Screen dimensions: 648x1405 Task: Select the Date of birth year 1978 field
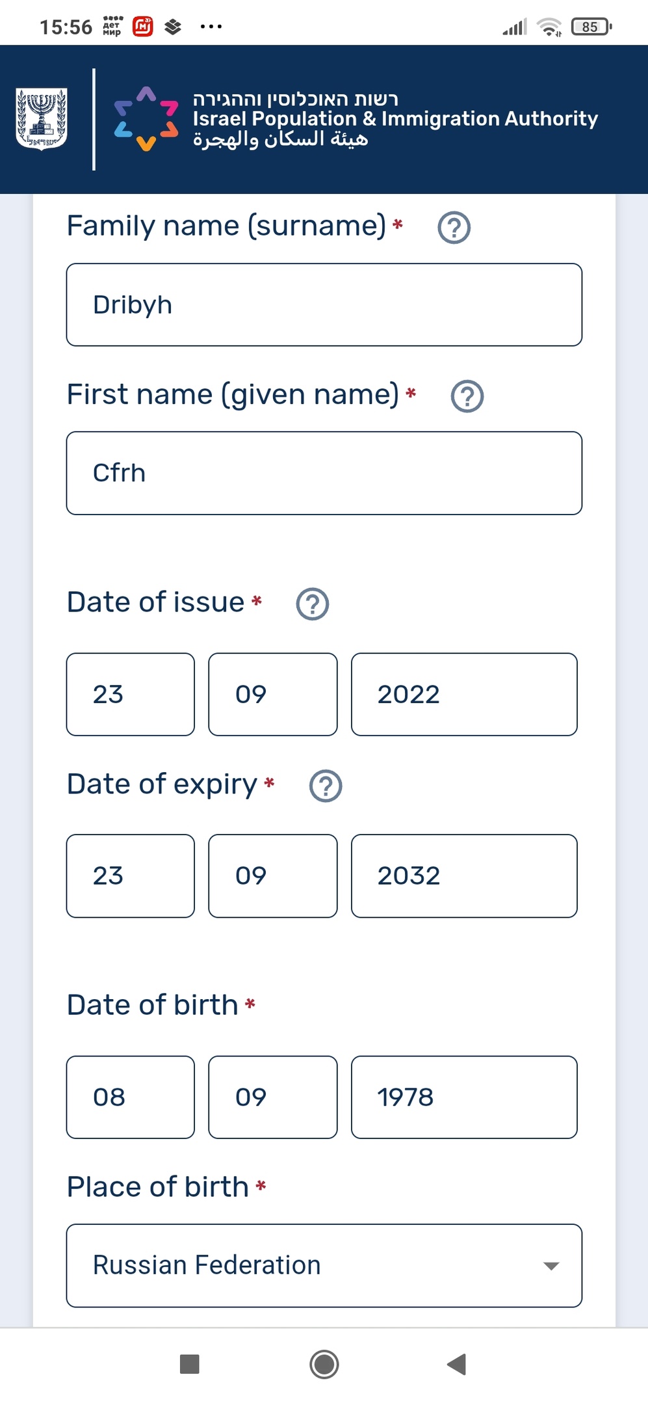464,1097
